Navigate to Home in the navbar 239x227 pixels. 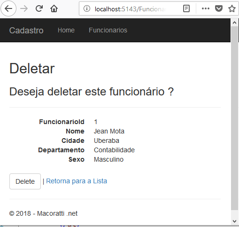tap(66, 30)
